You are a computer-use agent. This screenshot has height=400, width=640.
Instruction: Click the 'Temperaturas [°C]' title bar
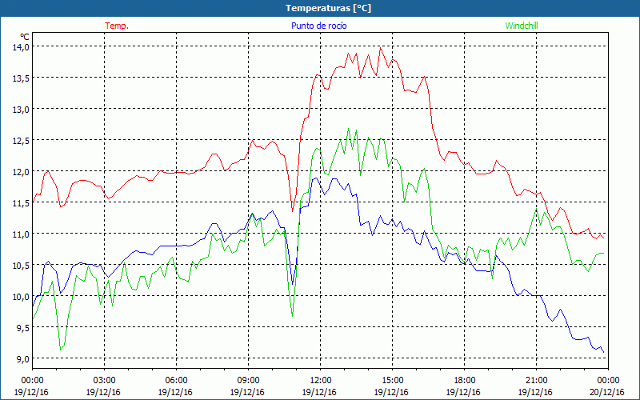click(x=320, y=8)
